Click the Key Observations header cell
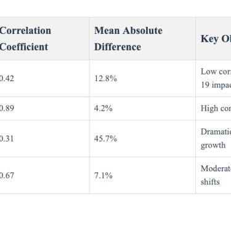This screenshot has height=225, width=231. pyautogui.click(x=213, y=39)
